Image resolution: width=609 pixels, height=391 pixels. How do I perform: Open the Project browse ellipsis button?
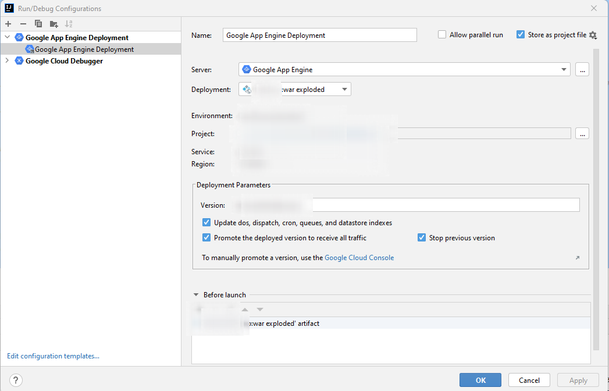click(x=582, y=134)
